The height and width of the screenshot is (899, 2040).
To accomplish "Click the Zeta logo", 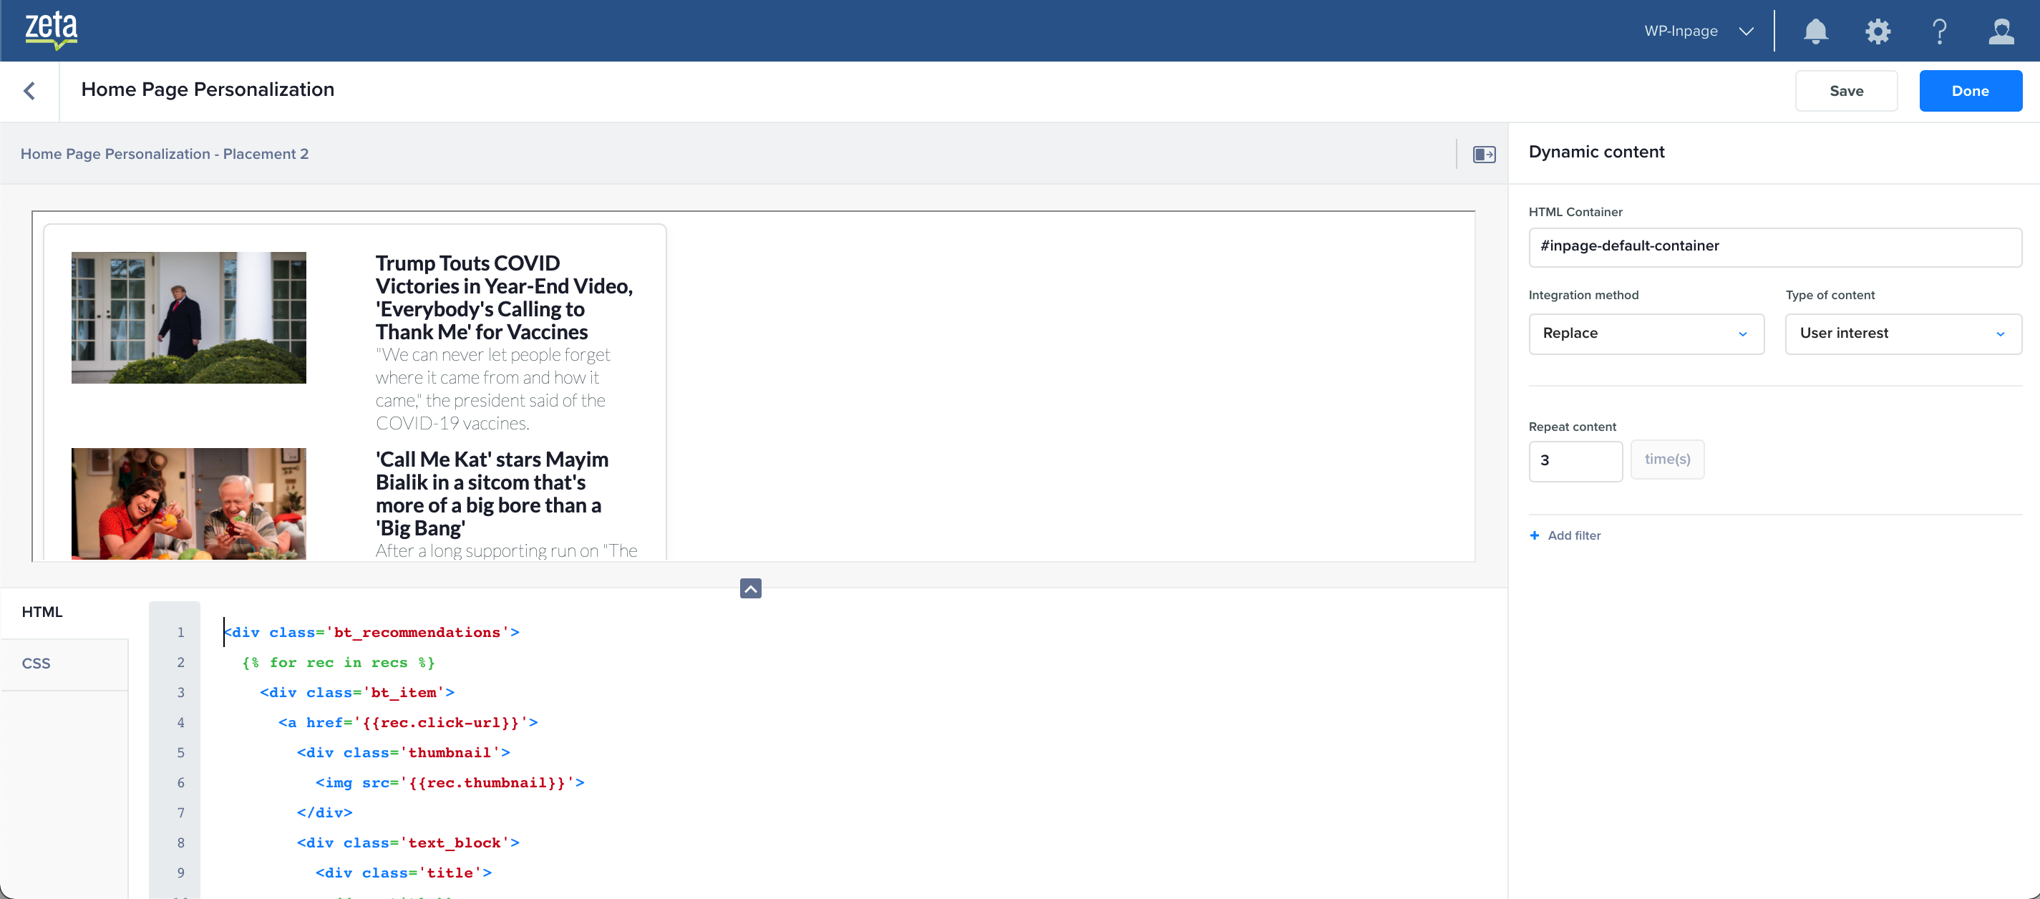I will tap(52, 30).
